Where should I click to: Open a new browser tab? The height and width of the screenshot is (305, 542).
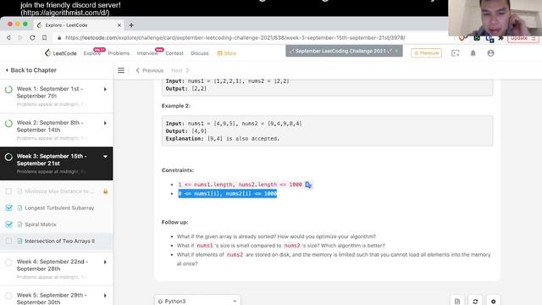131,25
